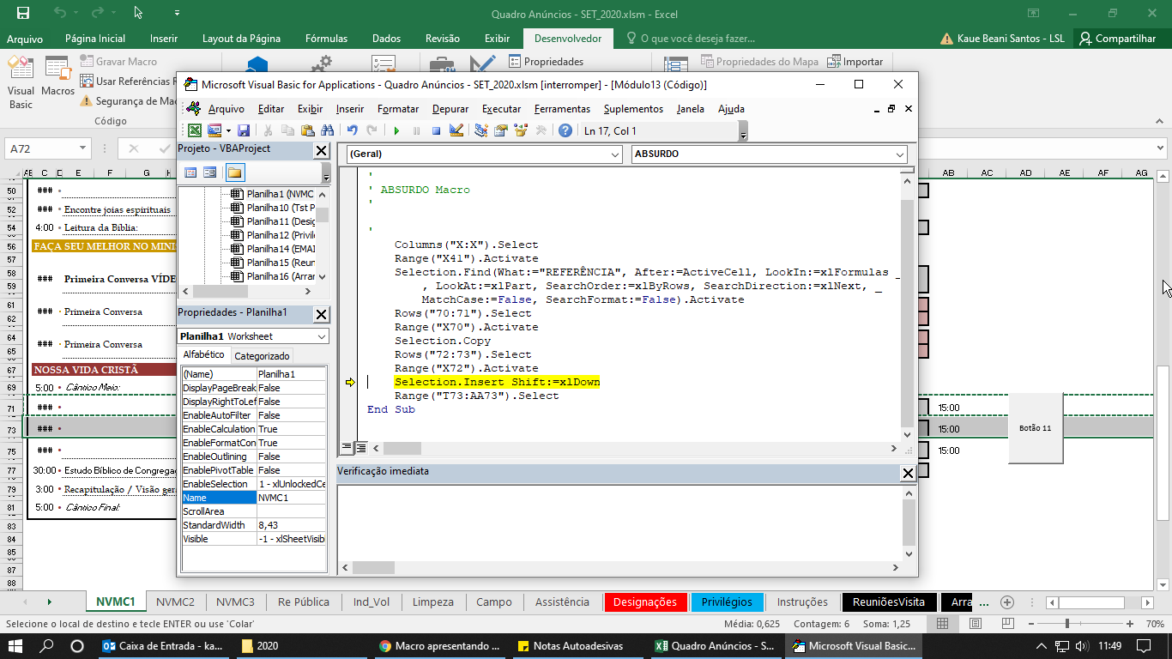Cut selected code with the scissors icon
Viewport: 1172px width, 659px height.
268,130
